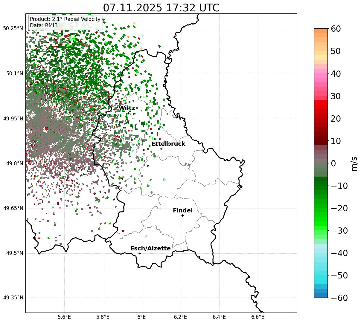Click the Esch/Alzette city label
Image resolution: width=361 pixels, height=323 pixels.
[x=150, y=249]
